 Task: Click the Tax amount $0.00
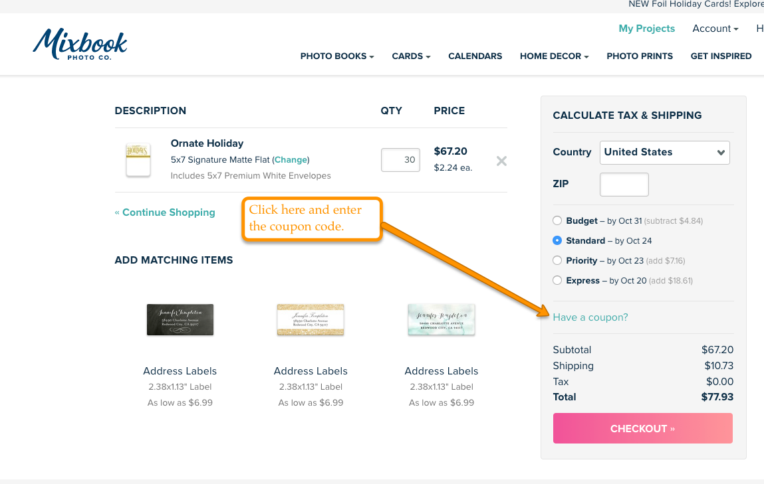[719, 381]
